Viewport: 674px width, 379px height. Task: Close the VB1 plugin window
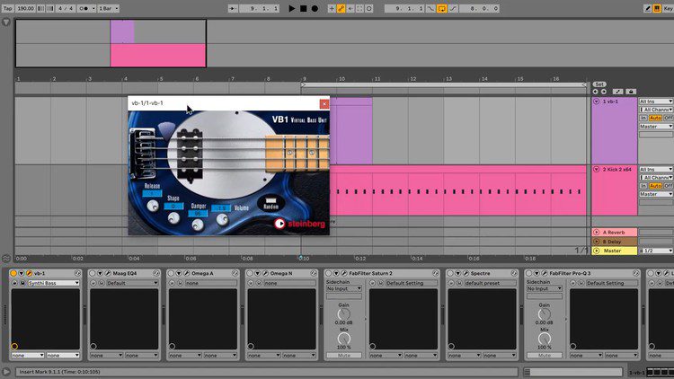pos(324,103)
